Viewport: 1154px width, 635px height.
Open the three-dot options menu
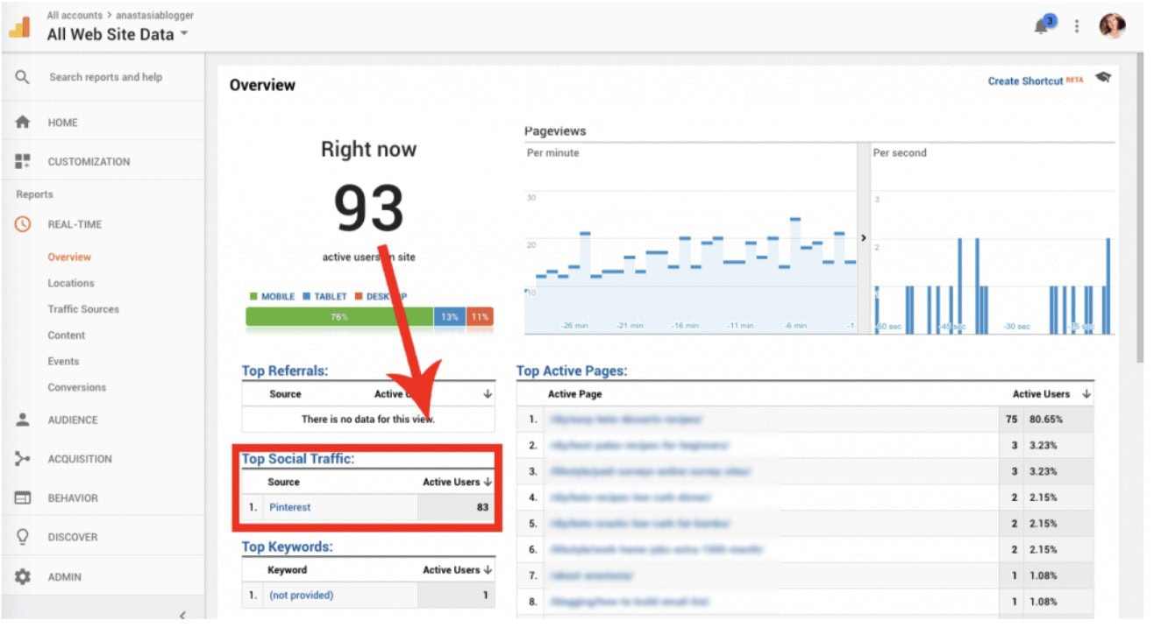[1077, 26]
